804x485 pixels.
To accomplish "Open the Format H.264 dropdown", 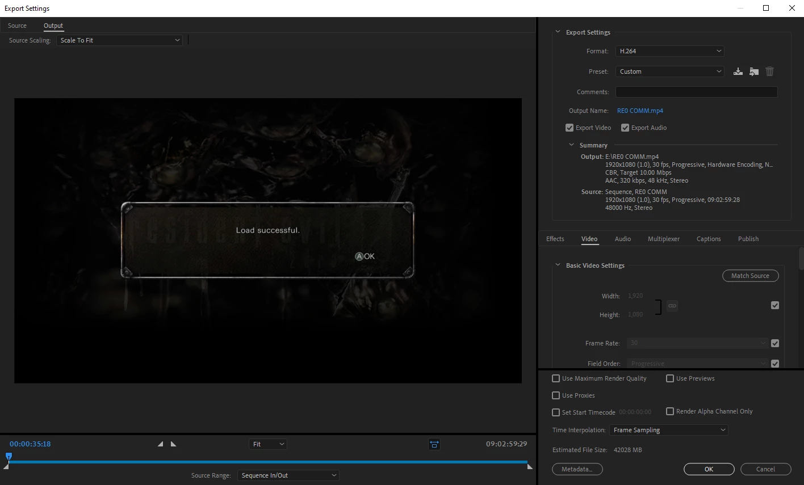I will [x=669, y=51].
